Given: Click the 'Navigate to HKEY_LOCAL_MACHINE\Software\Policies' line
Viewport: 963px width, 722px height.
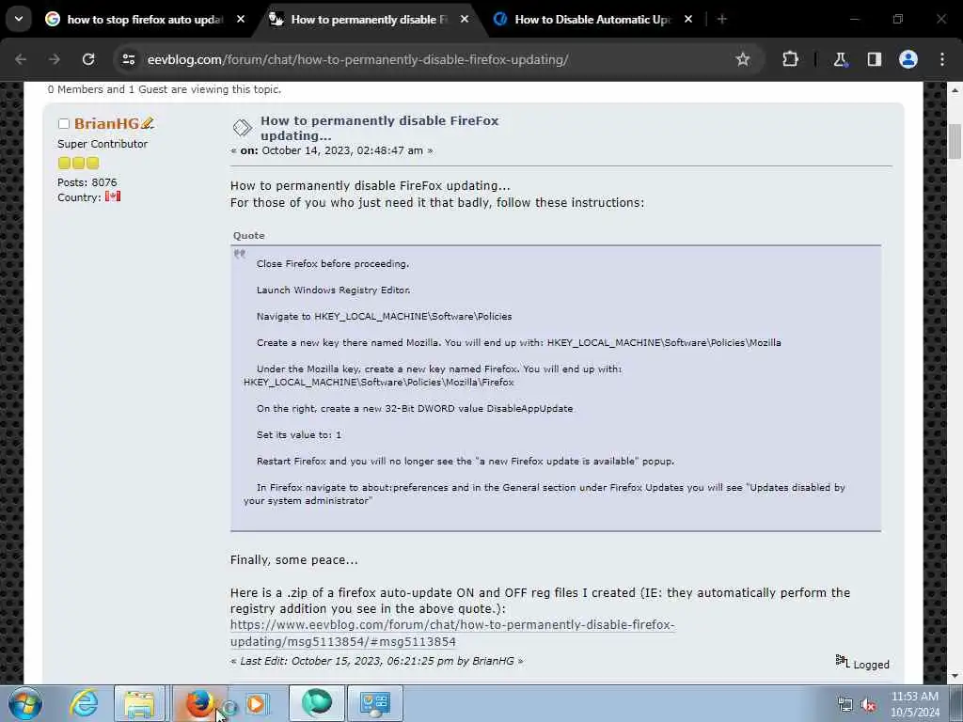Looking at the screenshot, I should (384, 316).
